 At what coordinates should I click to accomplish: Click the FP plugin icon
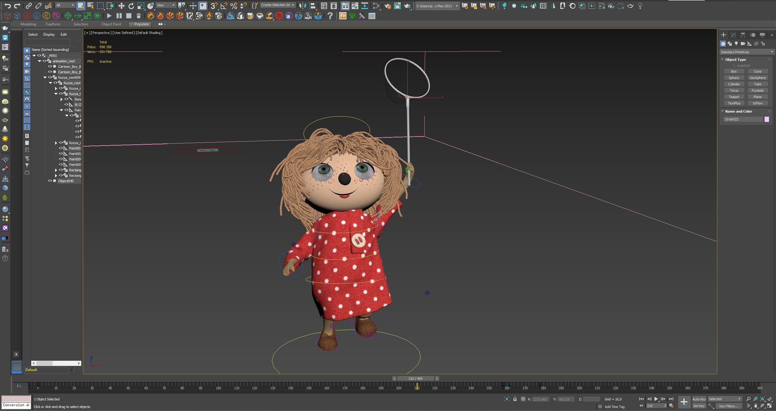pos(343,16)
